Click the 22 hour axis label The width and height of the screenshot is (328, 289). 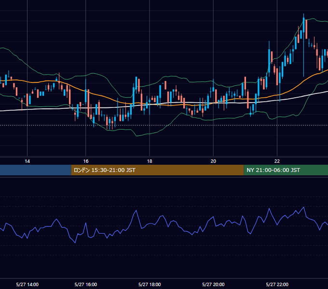pos(277,161)
